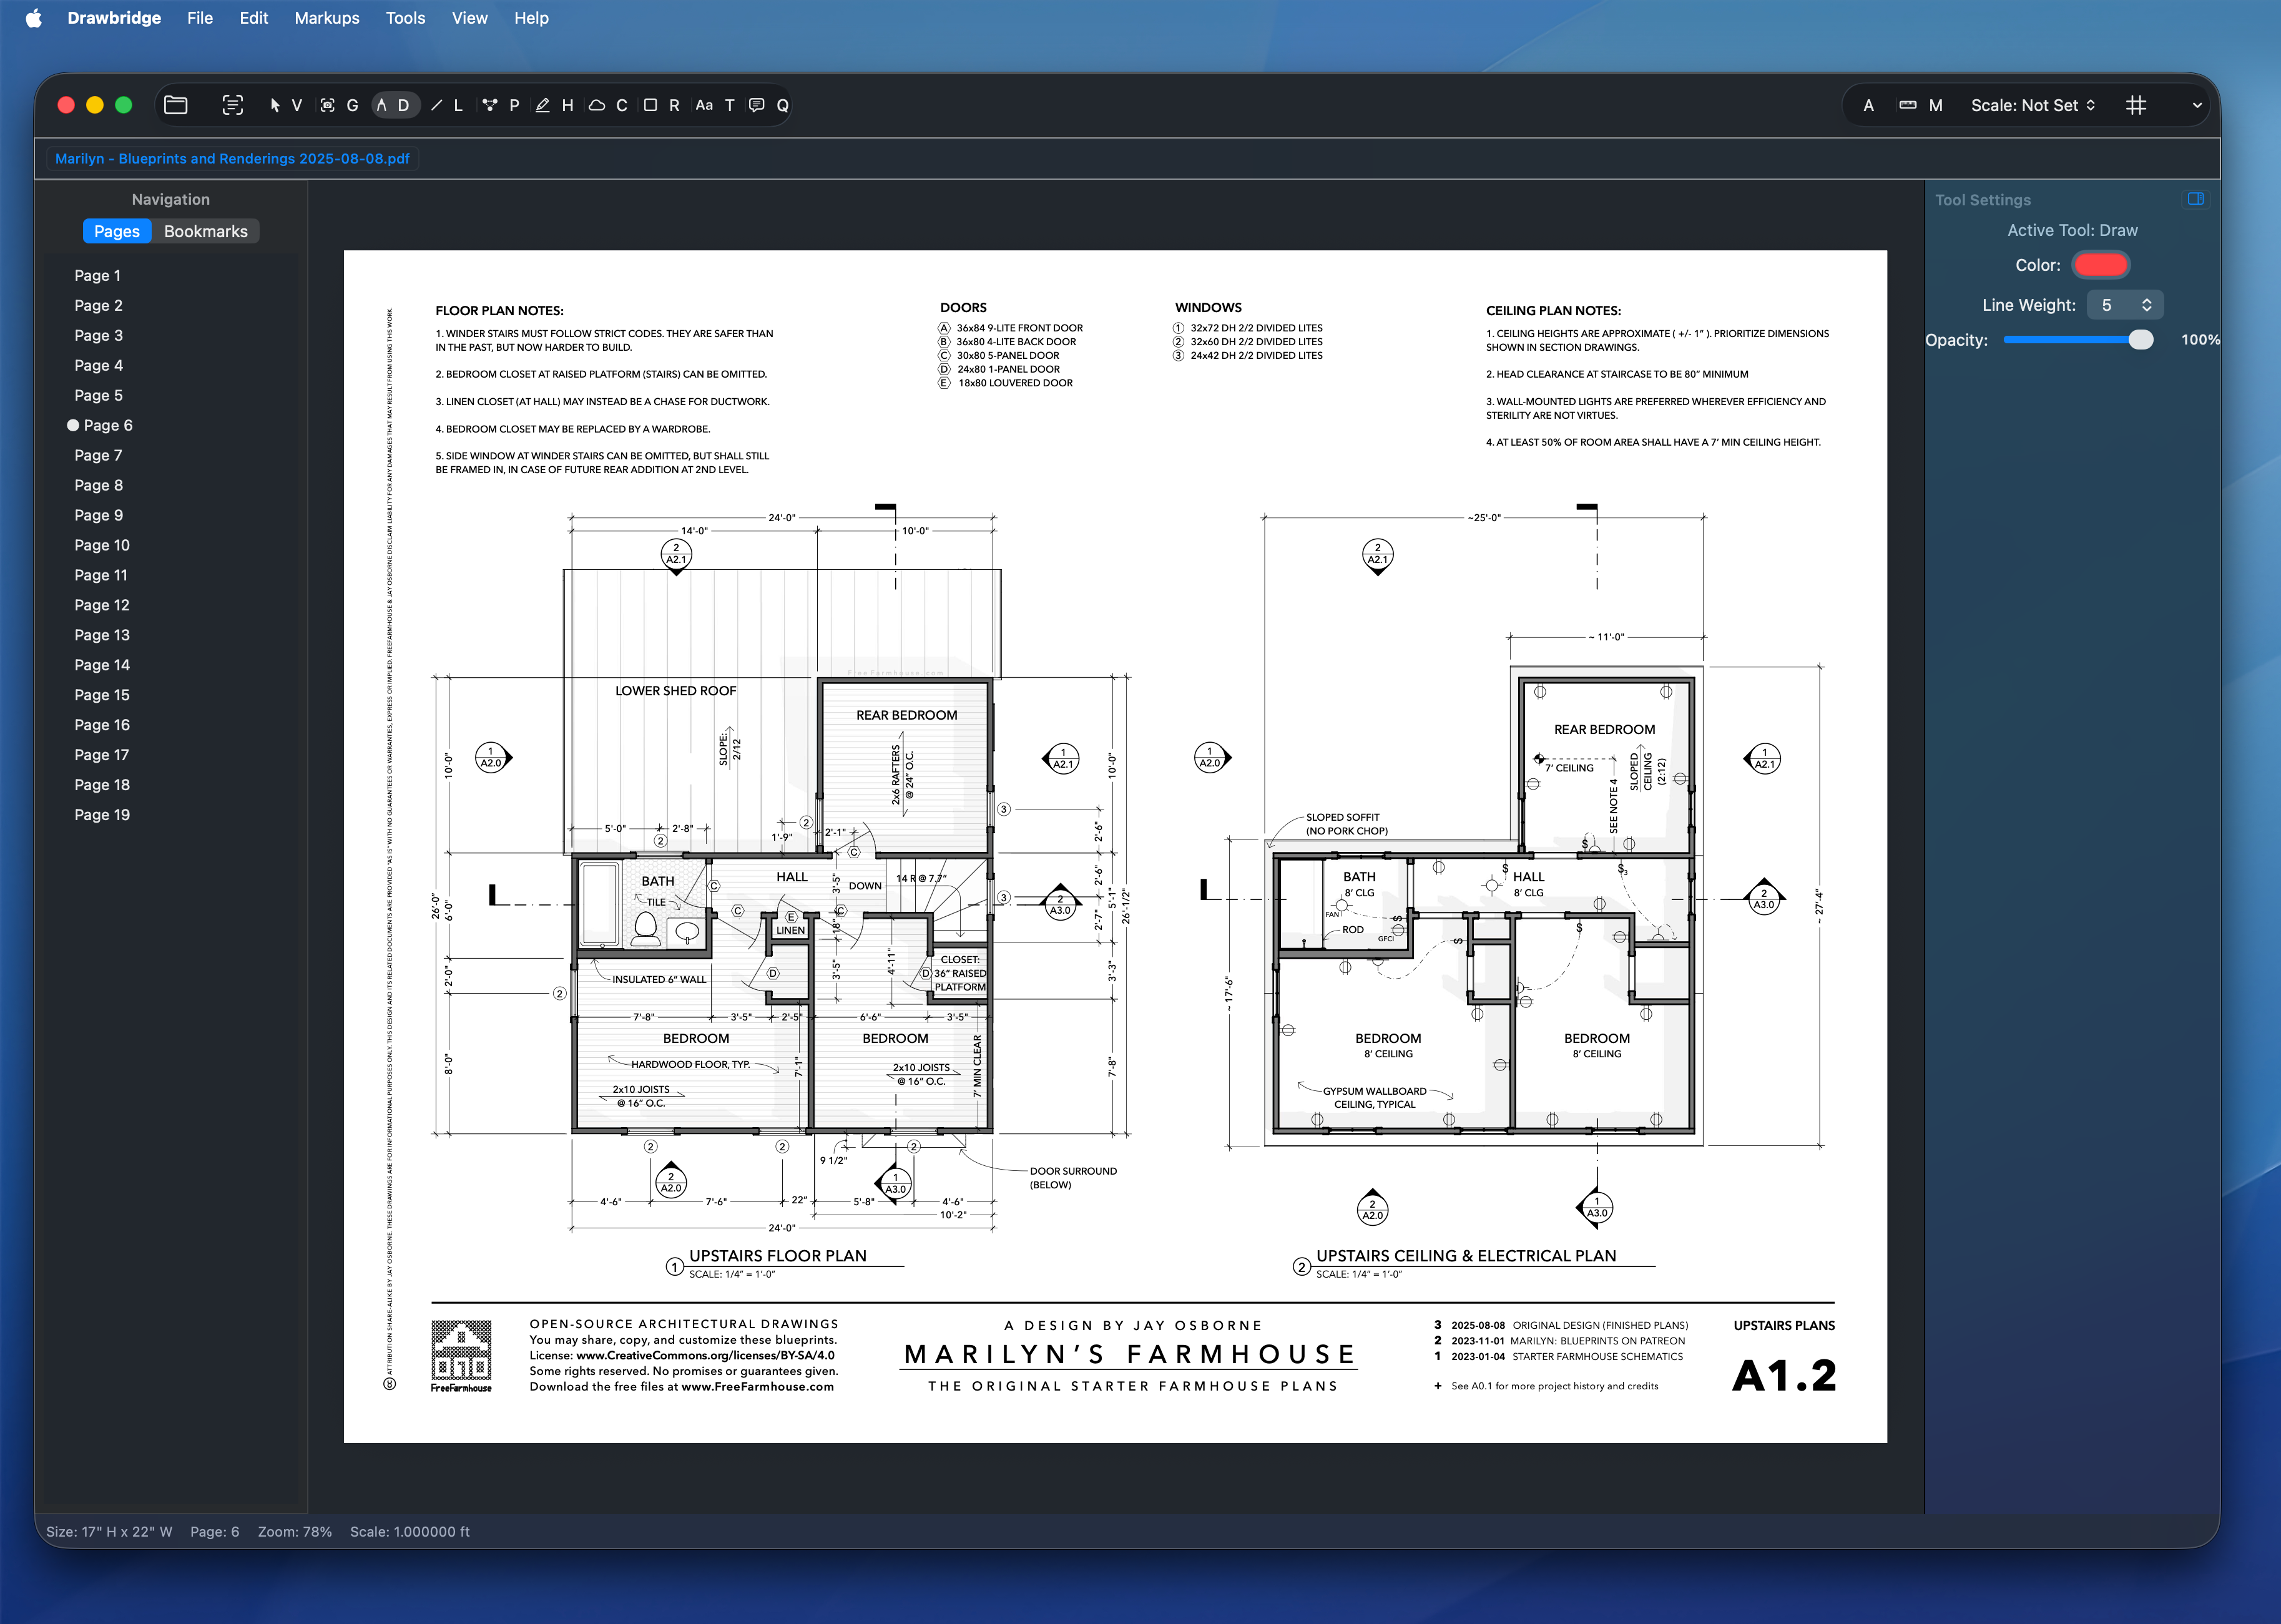
Task: Open the comment tool labeled Q
Action: (x=784, y=105)
